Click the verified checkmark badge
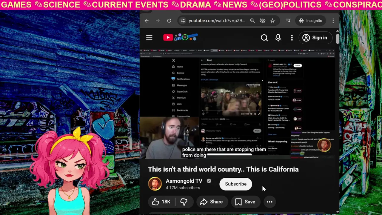 tap(209, 181)
